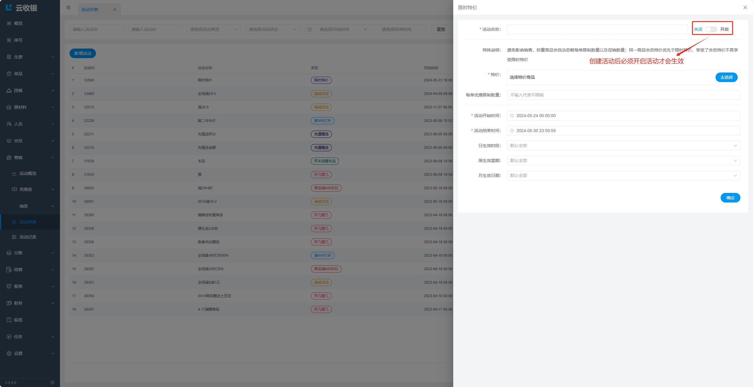Open the 概览 overview icon item
This screenshot has height=387, width=753.
pyautogui.click(x=9, y=23)
